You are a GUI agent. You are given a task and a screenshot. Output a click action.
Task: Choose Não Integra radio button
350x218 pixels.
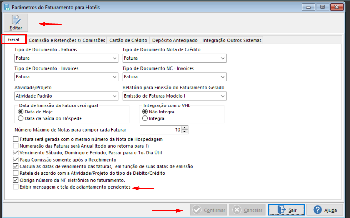(145, 112)
